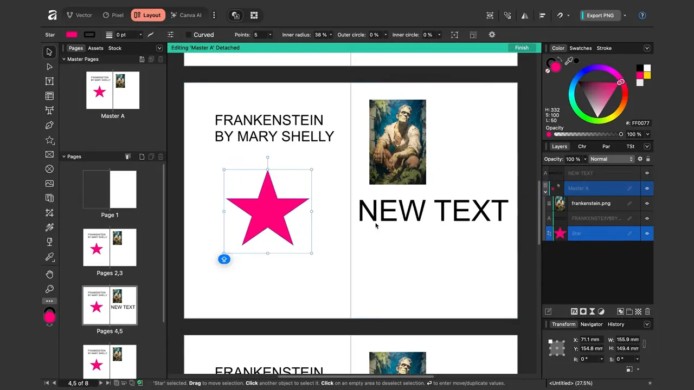The image size is (694, 390).
Task: Open the Swatches panel tab
Action: (580, 48)
